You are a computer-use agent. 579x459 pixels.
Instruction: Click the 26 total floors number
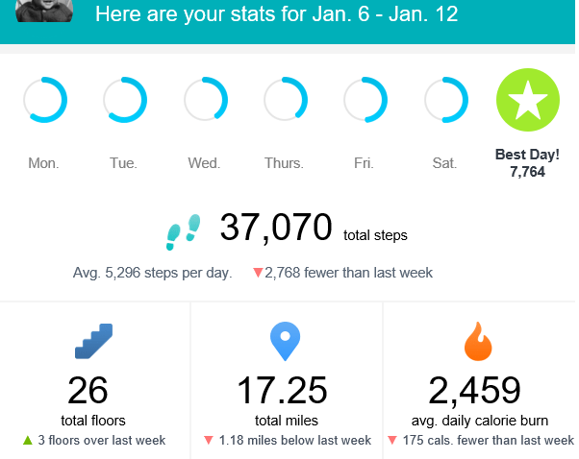[88, 391]
